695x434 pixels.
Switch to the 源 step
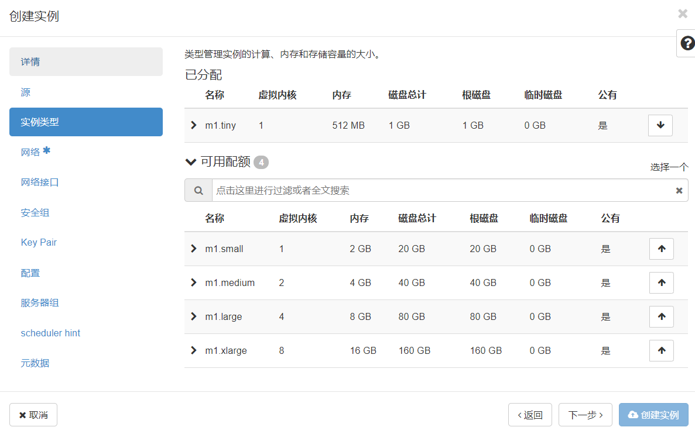click(85, 92)
